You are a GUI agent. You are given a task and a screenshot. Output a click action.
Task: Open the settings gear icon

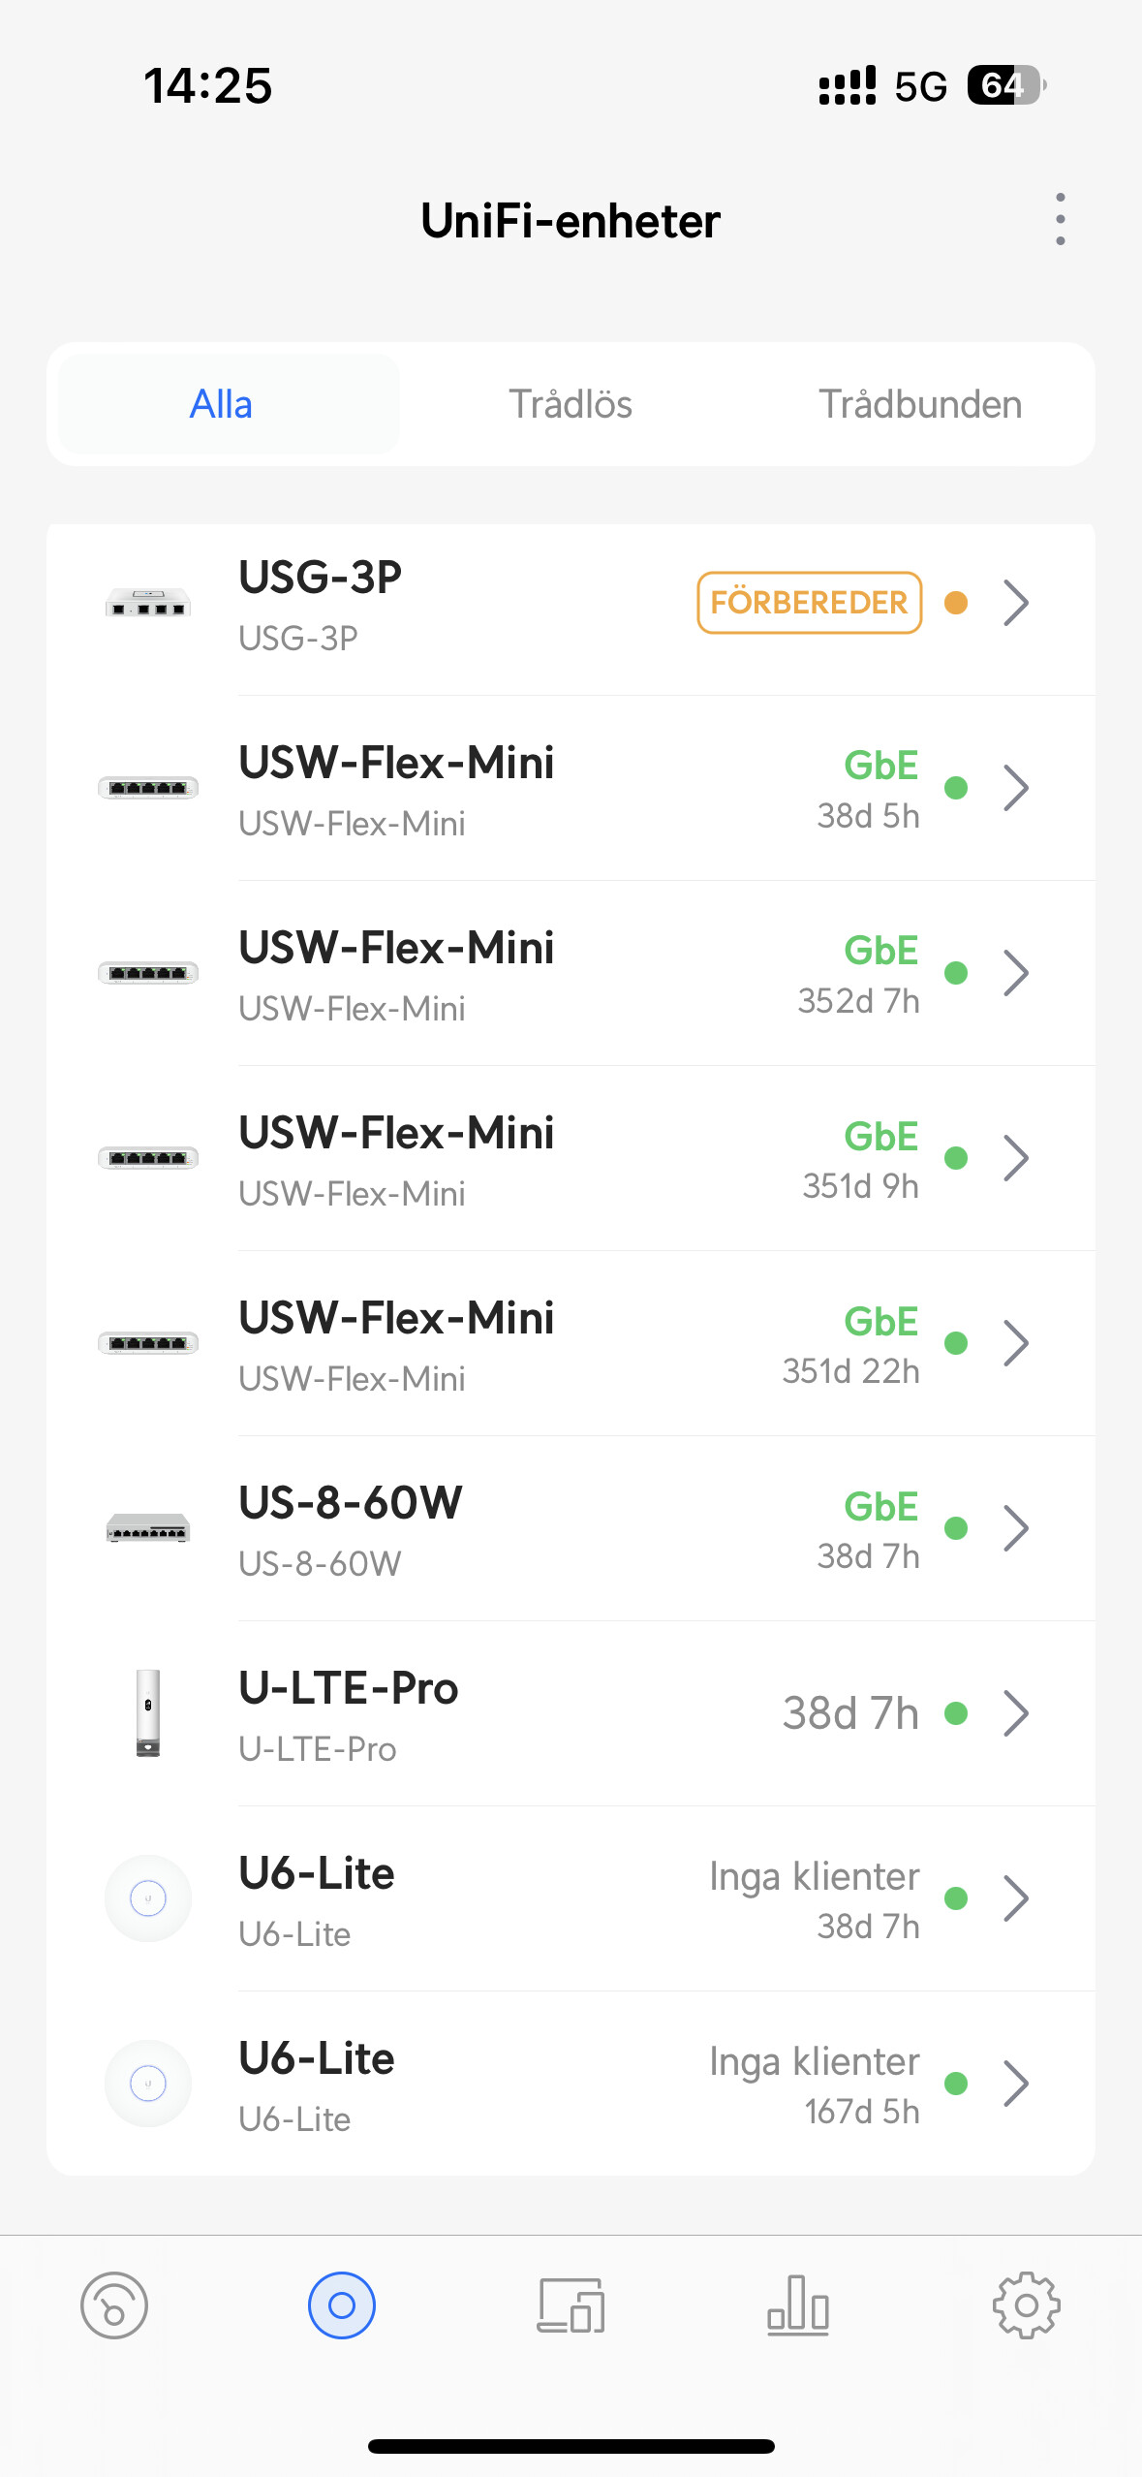click(x=1026, y=2305)
